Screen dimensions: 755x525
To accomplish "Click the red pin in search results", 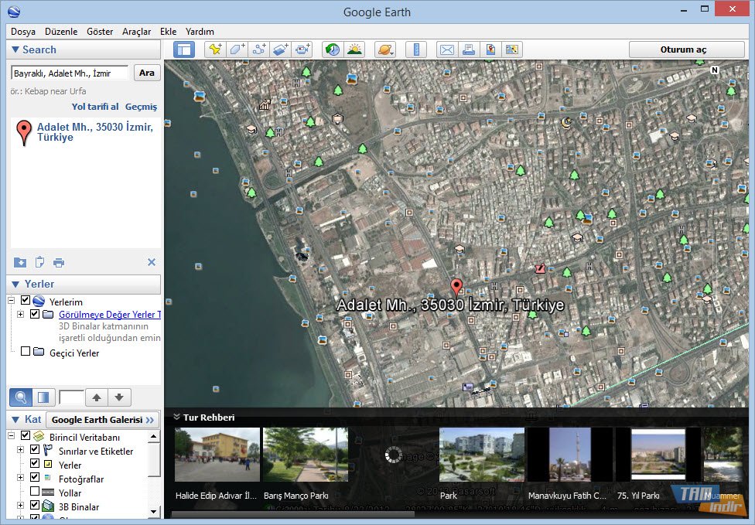I will (x=24, y=133).
